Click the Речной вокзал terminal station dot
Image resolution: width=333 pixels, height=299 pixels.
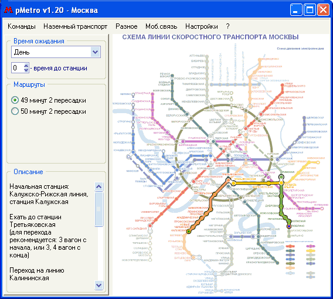pyautogui.click(x=172, y=76)
